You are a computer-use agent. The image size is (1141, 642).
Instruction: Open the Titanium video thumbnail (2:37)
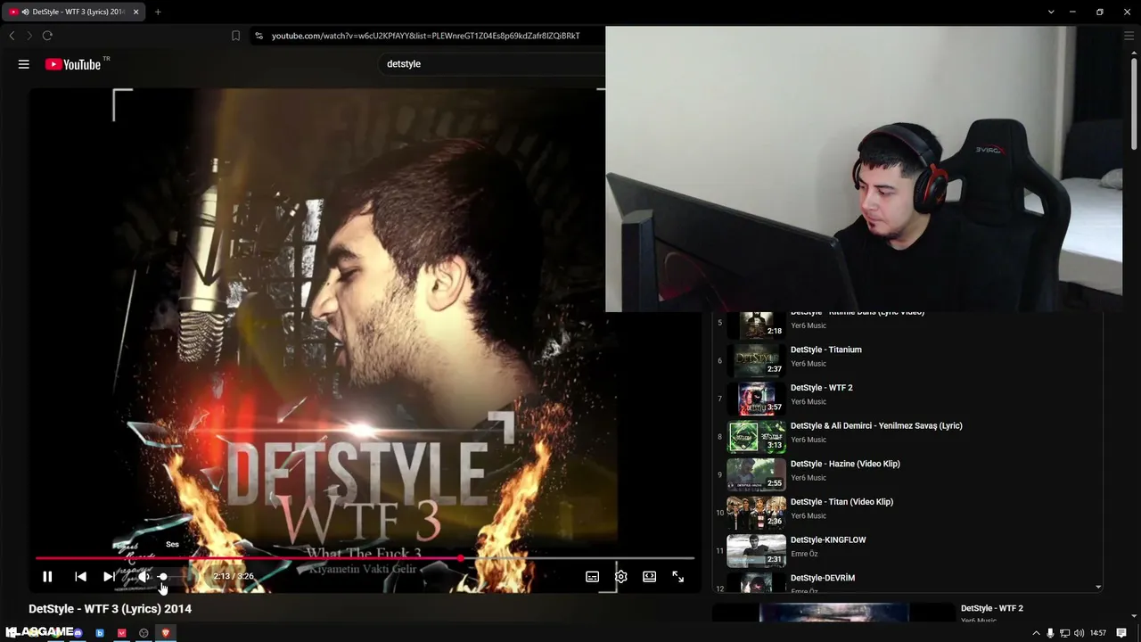[x=756, y=360]
